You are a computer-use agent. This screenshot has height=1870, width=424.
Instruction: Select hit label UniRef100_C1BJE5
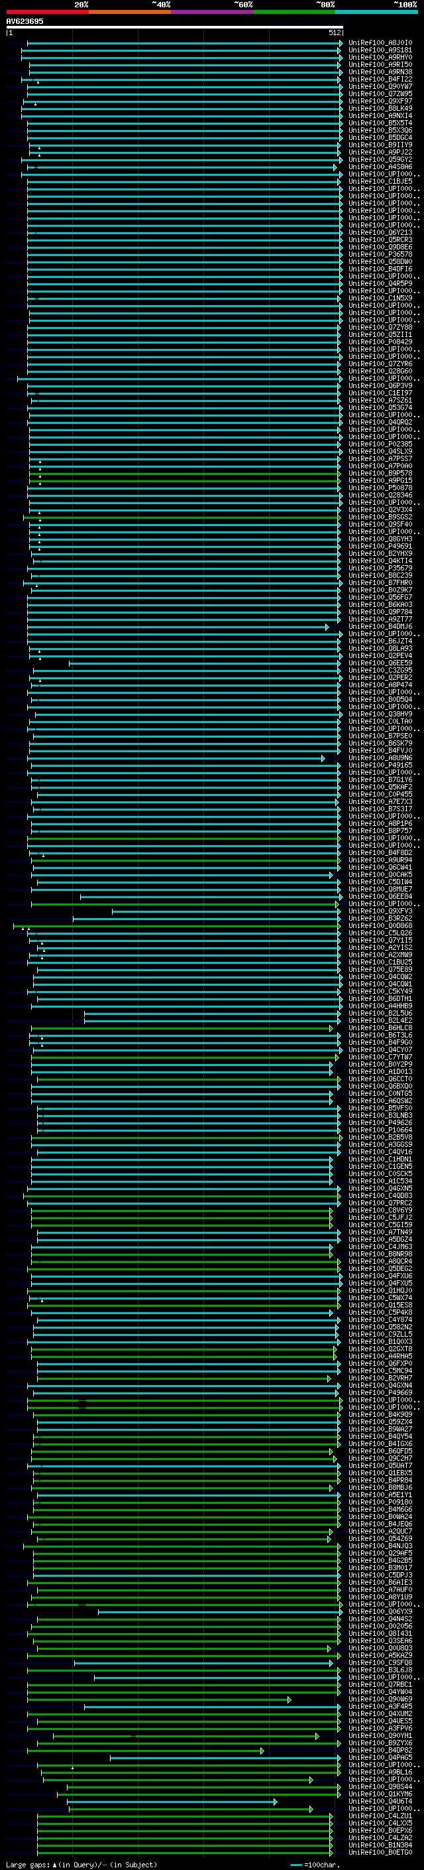pos(380,182)
